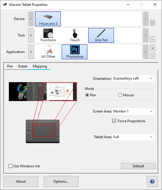Viewport: 162px width, 190px height.
Task: Remove the selected application with minus button
Action: click(x=153, y=56)
